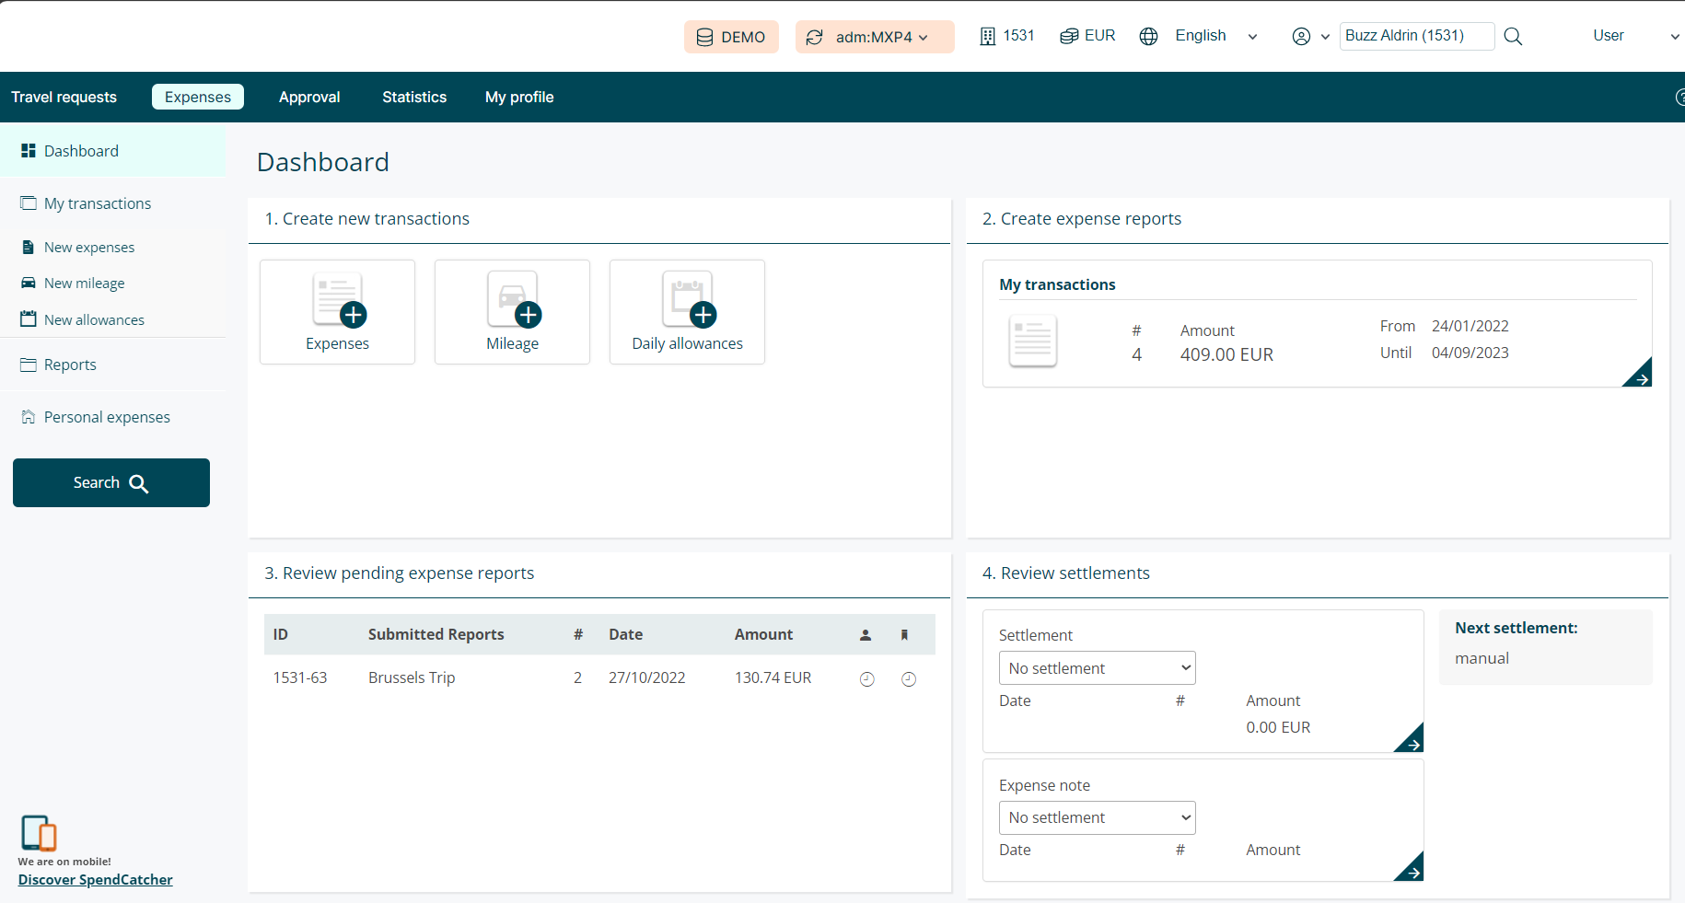Follow the Discover SpendCatcher link
This screenshot has width=1685, height=903.
tap(96, 880)
